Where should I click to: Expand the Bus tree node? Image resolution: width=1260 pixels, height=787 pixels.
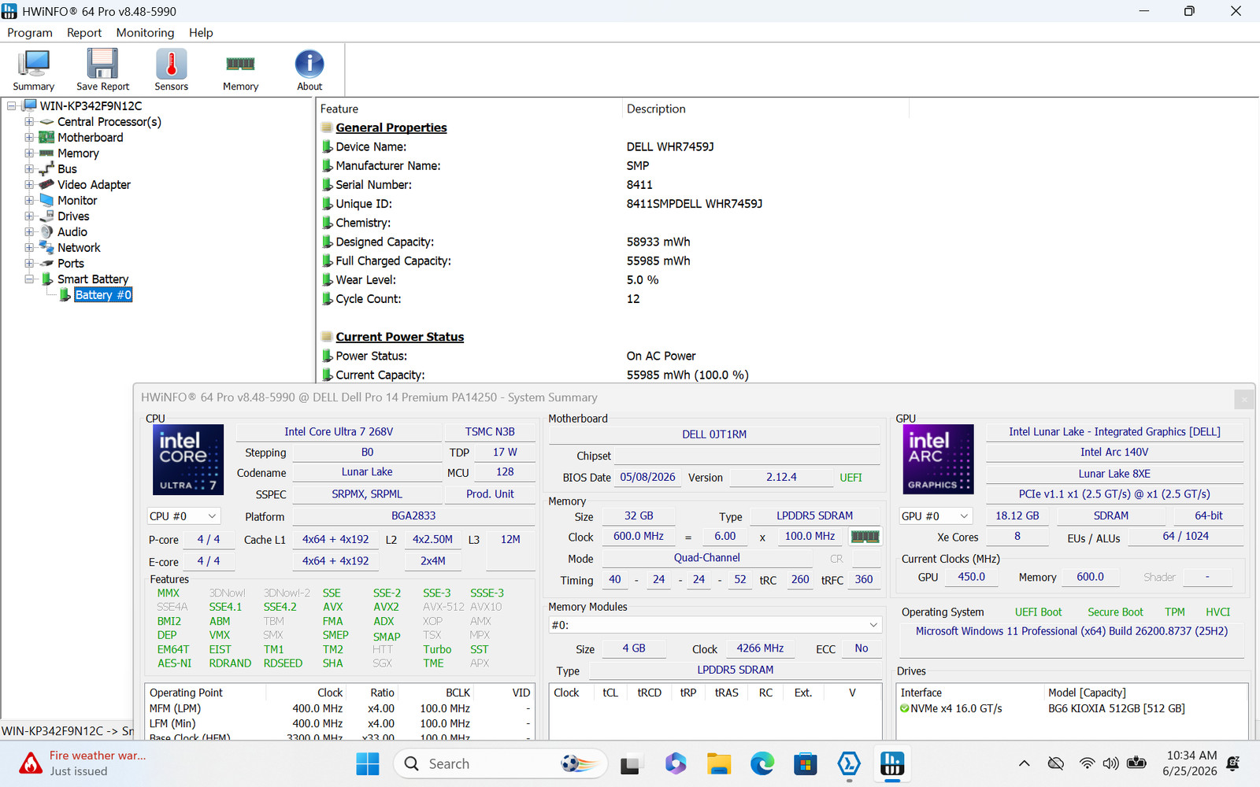pos(29,169)
